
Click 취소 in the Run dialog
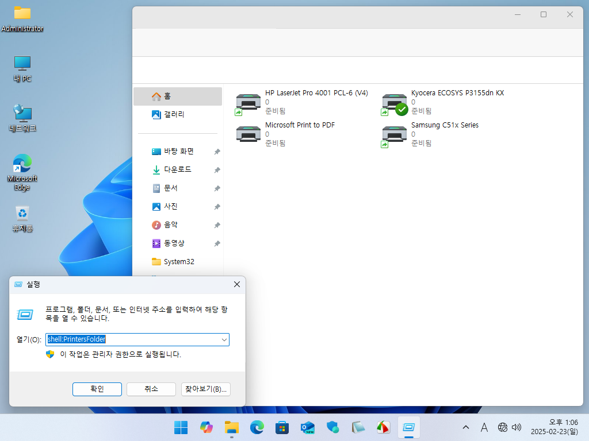point(151,389)
